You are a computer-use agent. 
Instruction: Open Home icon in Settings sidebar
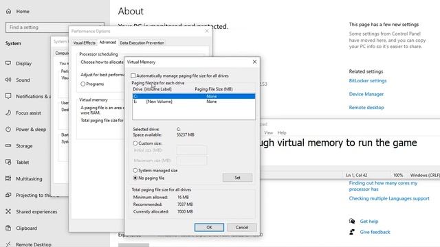[x=8, y=11]
